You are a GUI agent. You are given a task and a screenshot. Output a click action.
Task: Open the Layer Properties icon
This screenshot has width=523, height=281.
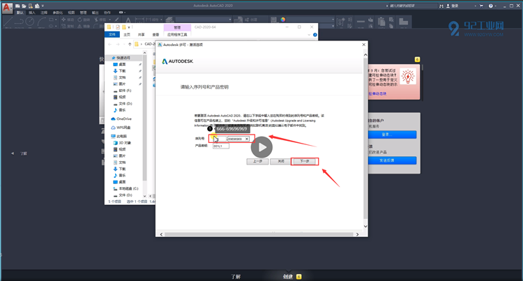169,20
